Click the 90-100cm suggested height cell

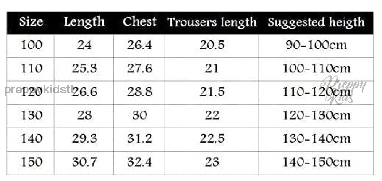click(316, 45)
